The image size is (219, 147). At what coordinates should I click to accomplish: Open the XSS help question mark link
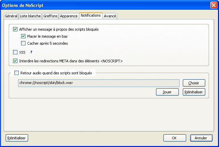coord(31,52)
